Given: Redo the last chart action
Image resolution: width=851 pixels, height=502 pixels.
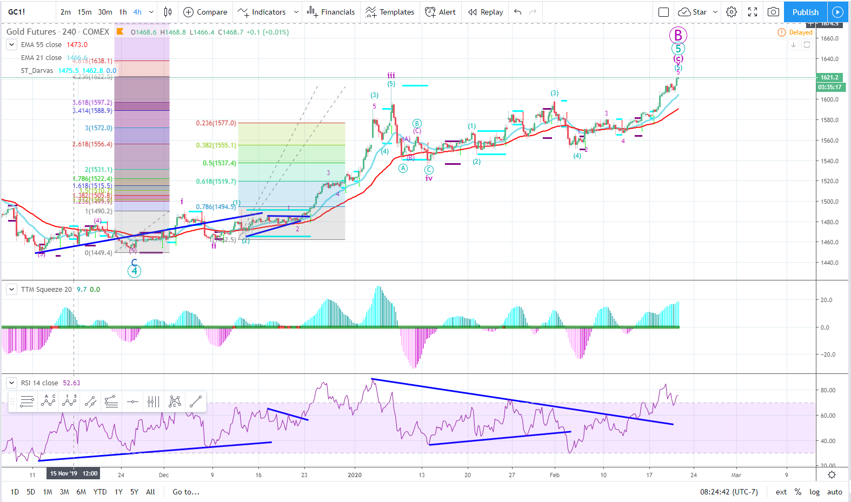Looking at the screenshot, I should point(533,12).
